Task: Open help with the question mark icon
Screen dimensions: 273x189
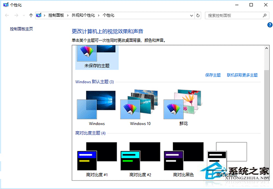Action: [270, 25]
